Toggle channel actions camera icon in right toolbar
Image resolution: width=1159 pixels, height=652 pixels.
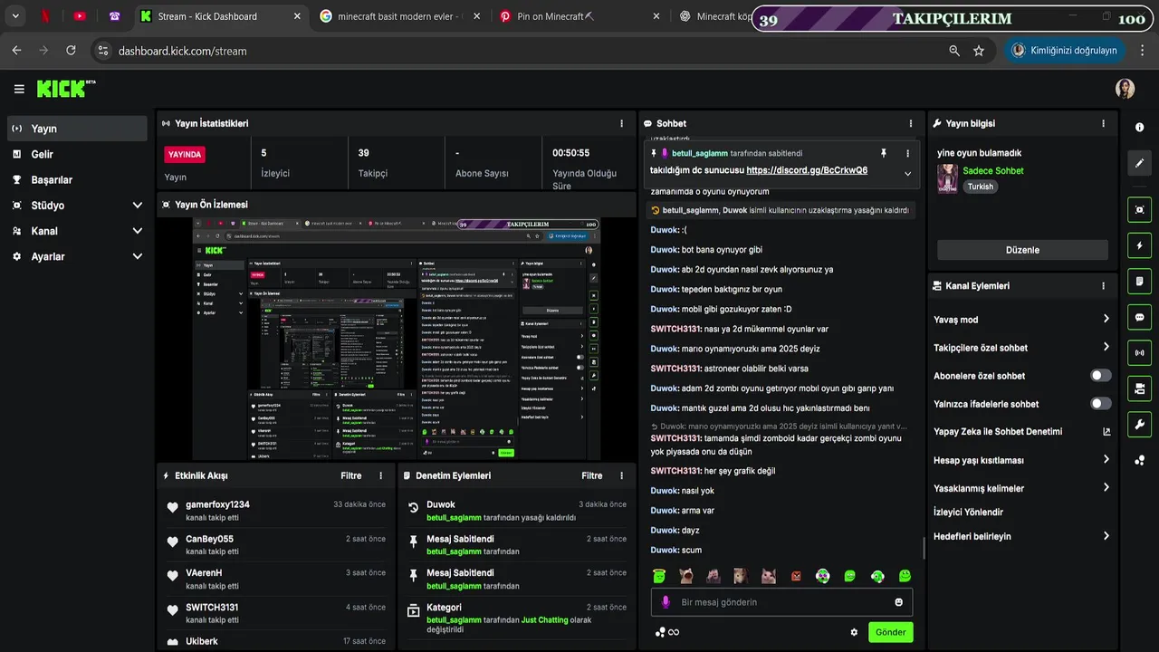(1139, 388)
